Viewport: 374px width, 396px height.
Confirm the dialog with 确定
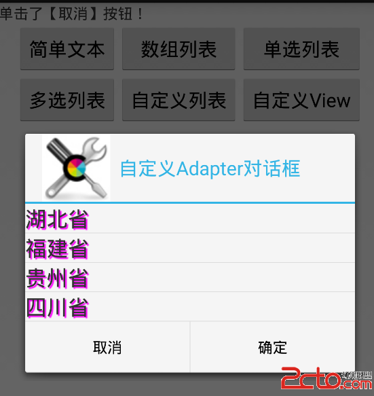tap(273, 347)
